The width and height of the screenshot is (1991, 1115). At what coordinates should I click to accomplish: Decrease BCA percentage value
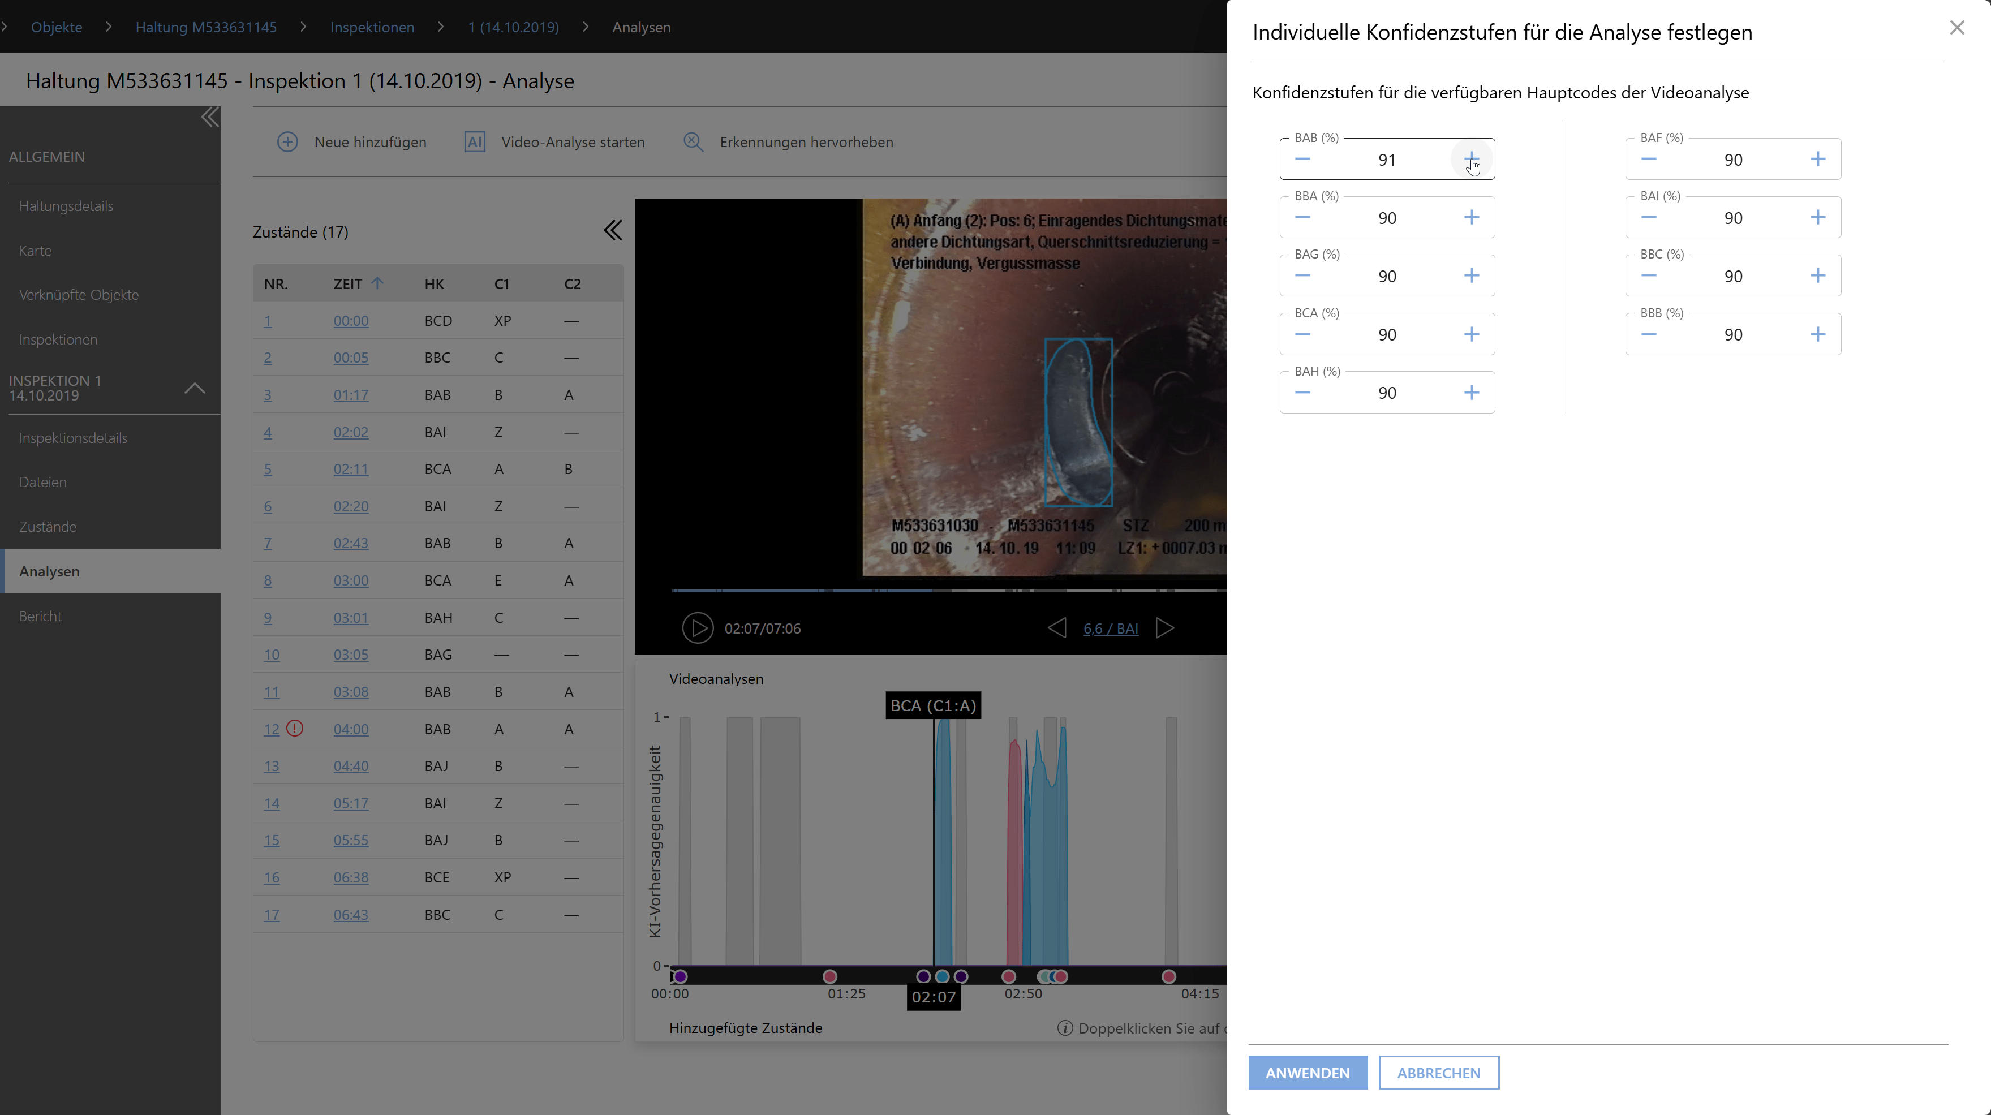coord(1302,334)
